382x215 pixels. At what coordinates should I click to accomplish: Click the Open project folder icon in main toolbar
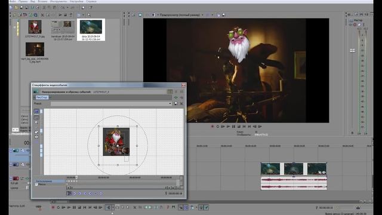pyautogui.click(x=16, y=8)
